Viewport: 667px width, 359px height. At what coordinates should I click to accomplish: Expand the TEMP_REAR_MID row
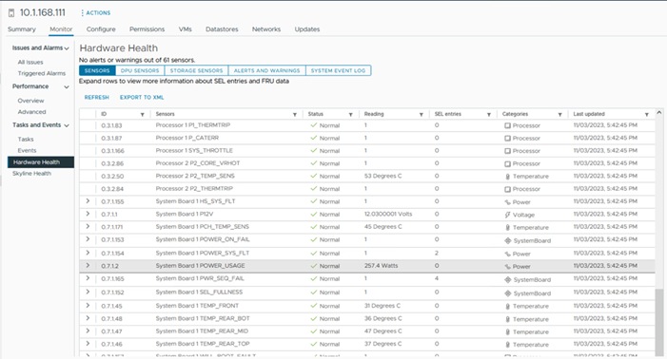coord(88,331)
